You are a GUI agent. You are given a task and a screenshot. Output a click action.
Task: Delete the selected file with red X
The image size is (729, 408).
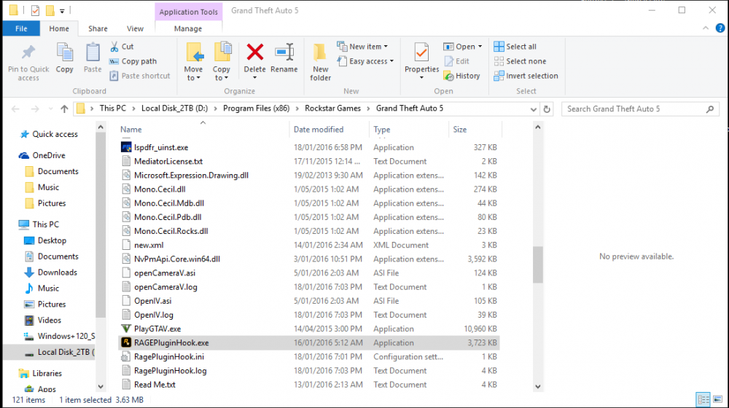[254, 61]
